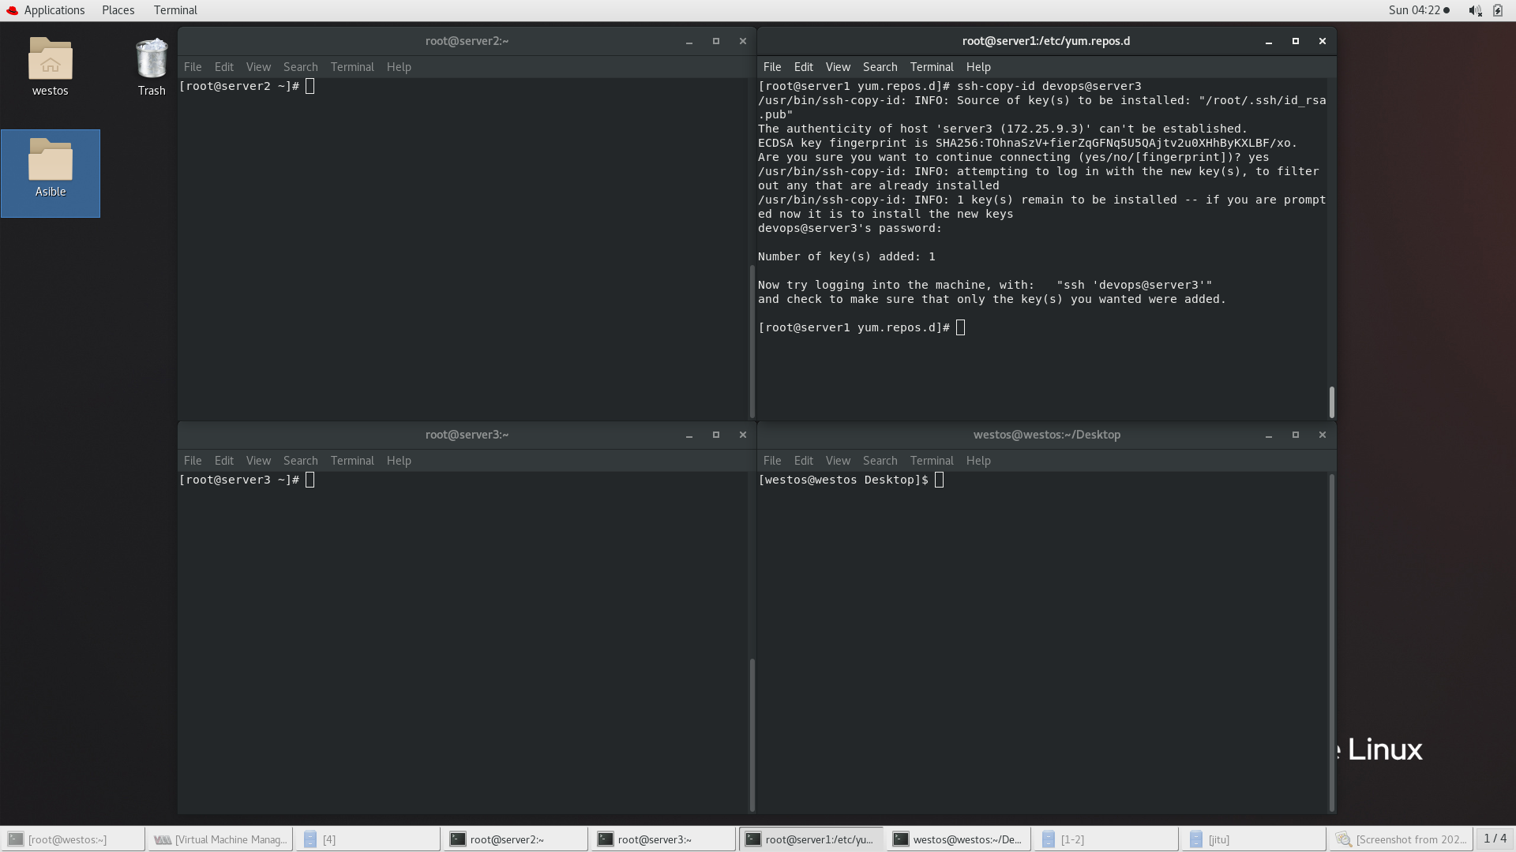The height and width of the screenshot is (852, 1516).
Task: Click the power icon in top bar
Action: click(1498, 10)
